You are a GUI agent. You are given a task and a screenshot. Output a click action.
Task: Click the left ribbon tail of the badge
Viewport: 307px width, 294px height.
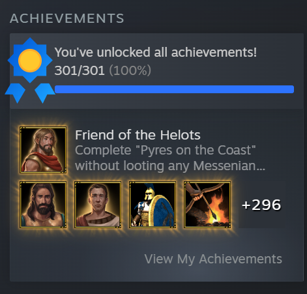(x=15, y=93)
